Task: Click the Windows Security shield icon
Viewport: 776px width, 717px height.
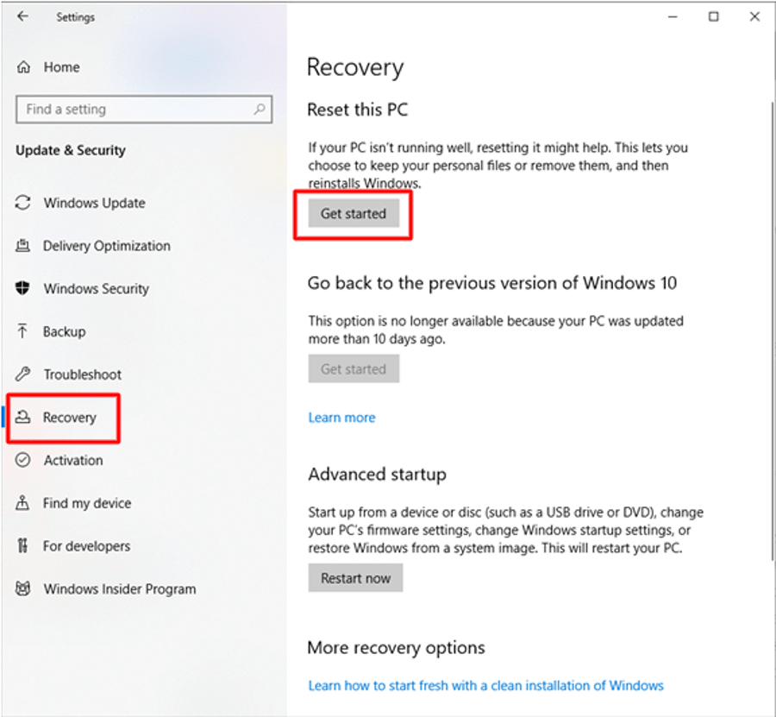Action: coord(22,287)
